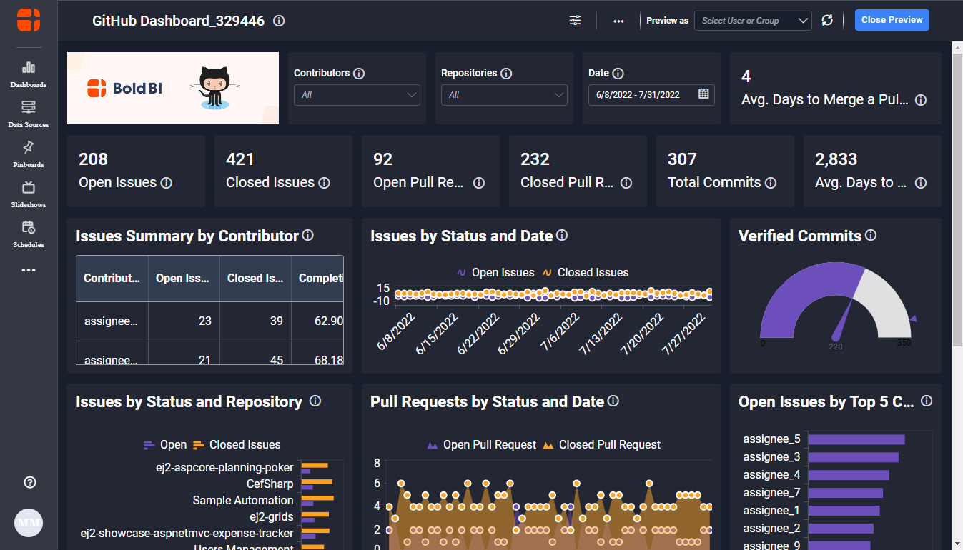Viewport: 963px width, 550px height.
Task: Click the refresh preview icon
Action: [827, 21]
